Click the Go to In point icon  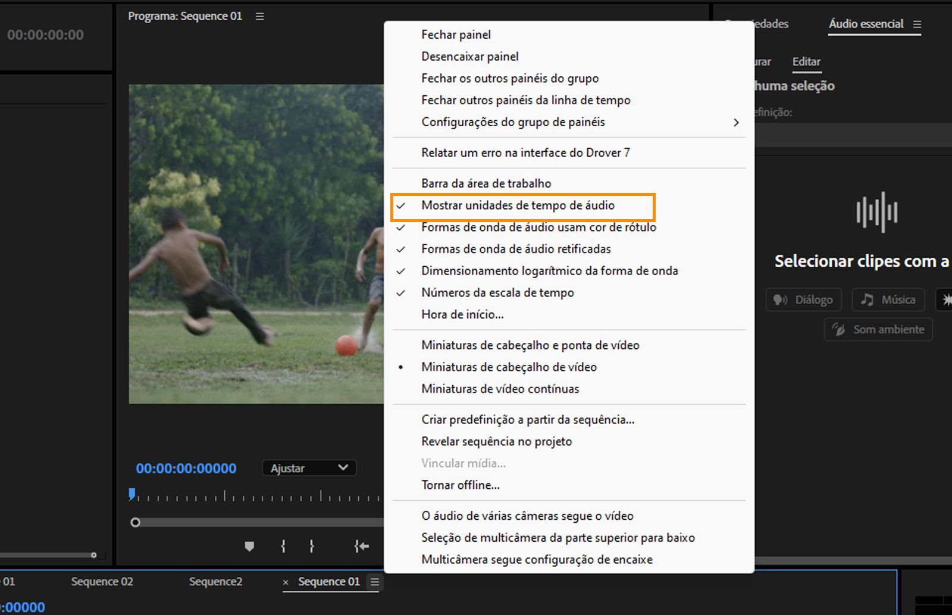coord(361,546)
